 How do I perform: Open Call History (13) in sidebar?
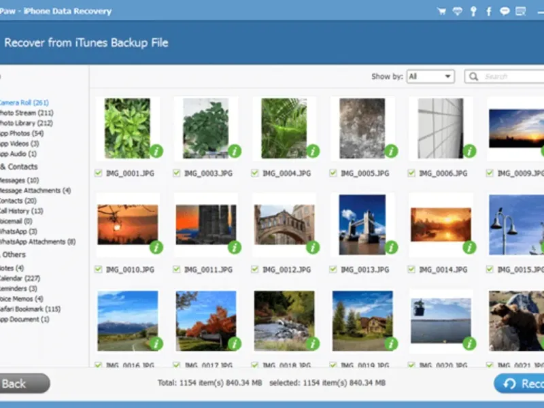click(21, 211)
